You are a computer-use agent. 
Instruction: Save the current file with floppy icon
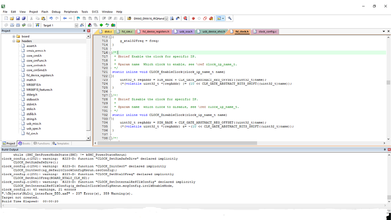pos(18,18)
